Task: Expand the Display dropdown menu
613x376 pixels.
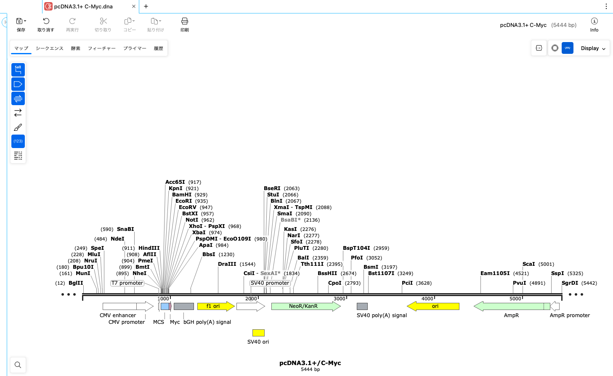Action: [593, 48]
